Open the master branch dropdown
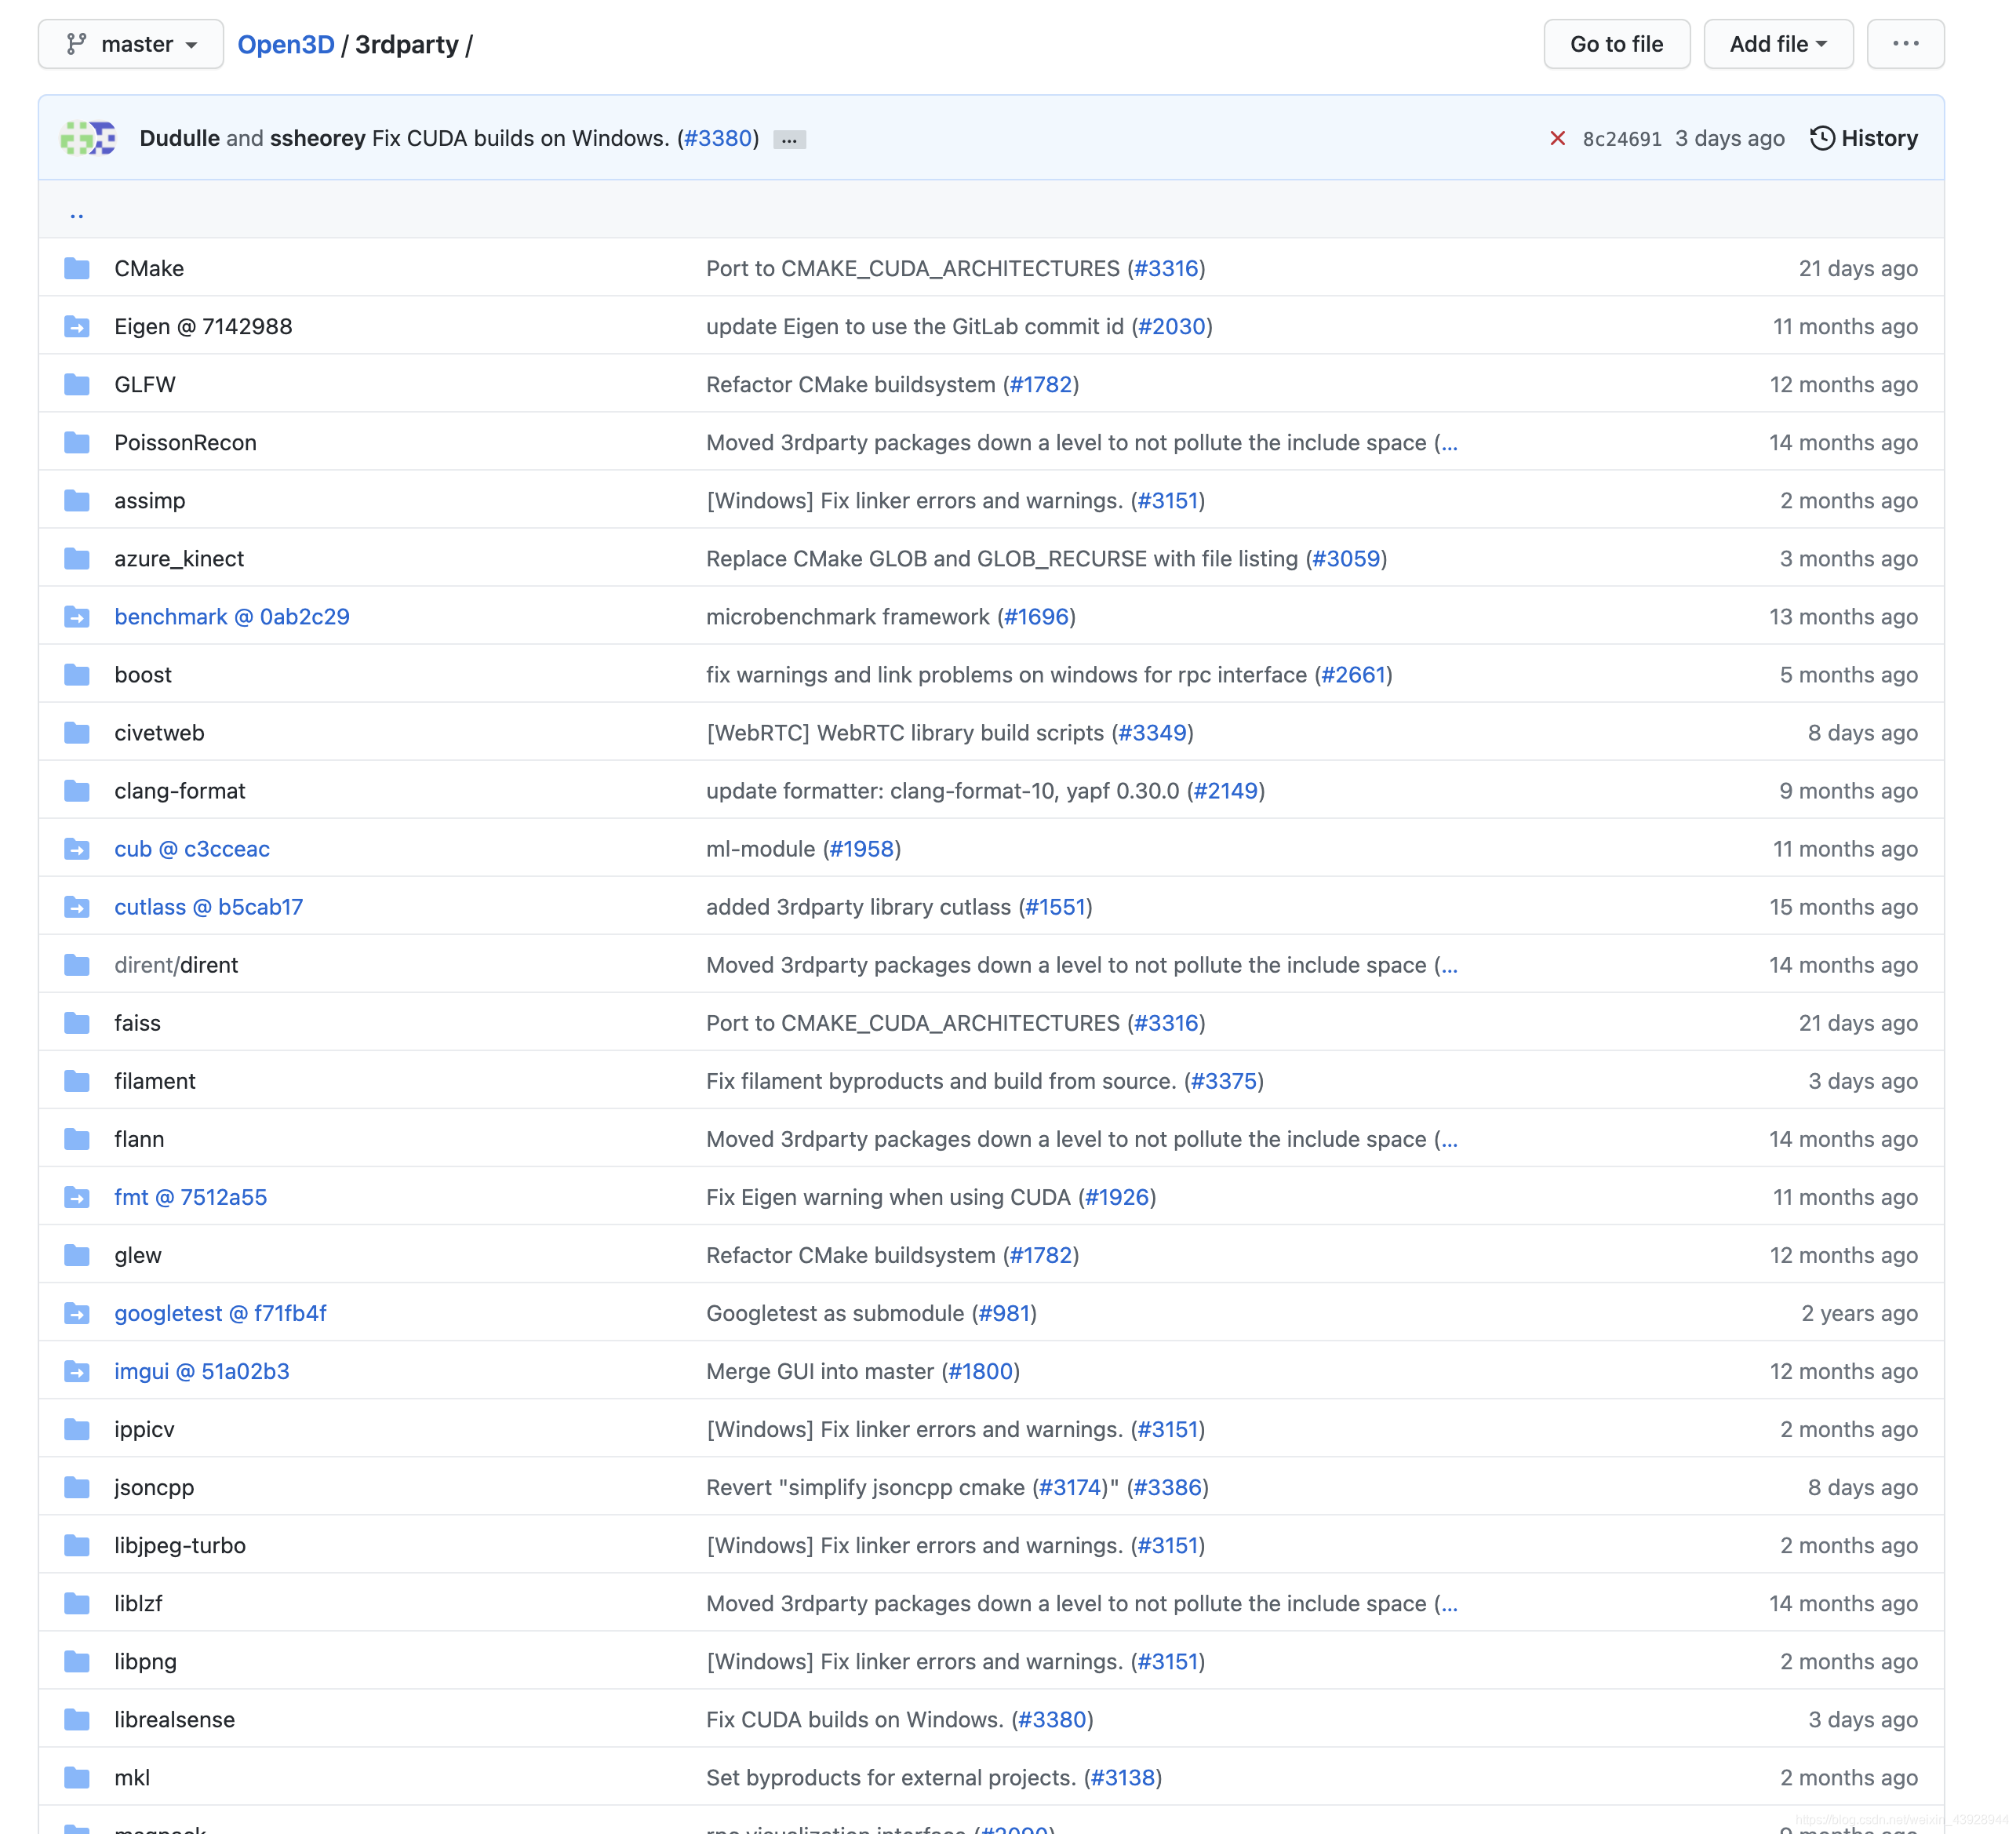Image resolution: width=2016 pixels, height=1834 pixels. click(x=131, y=44)
